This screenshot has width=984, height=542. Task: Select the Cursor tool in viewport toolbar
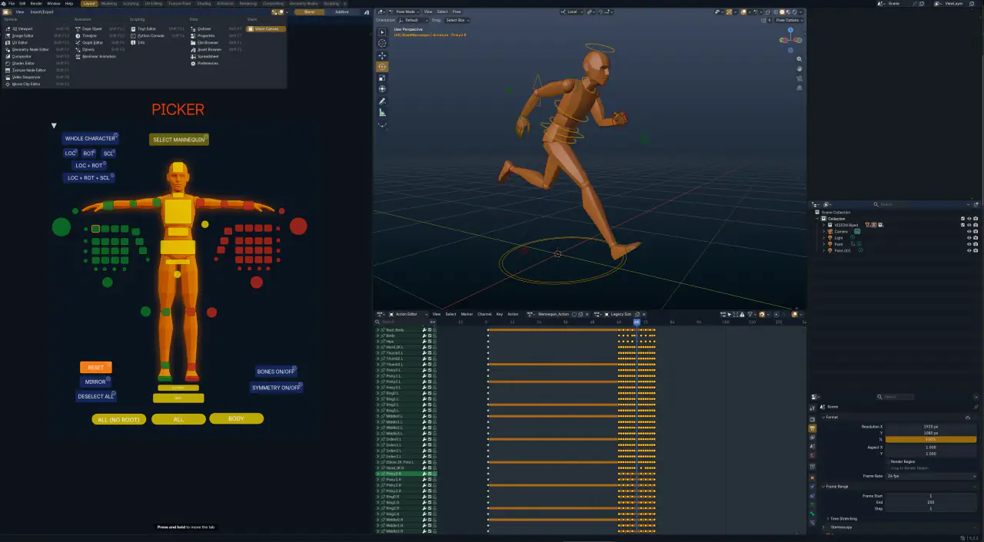[382, 43]
